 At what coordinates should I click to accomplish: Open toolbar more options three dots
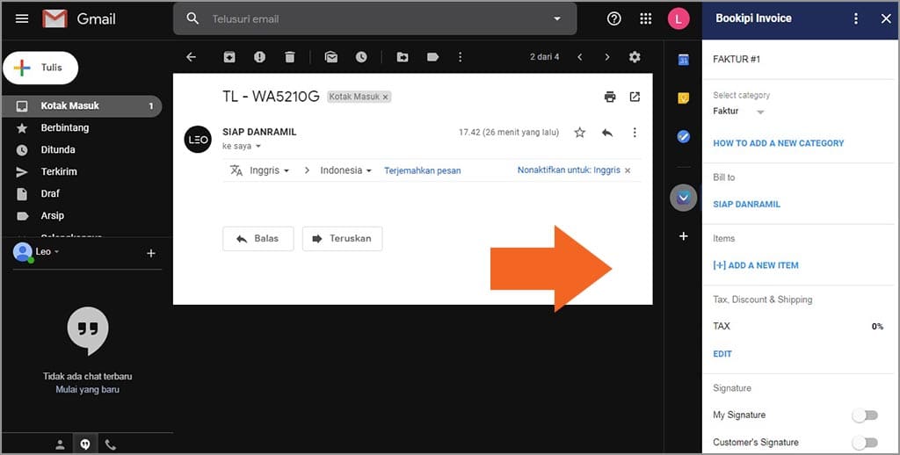coord(460,57)
